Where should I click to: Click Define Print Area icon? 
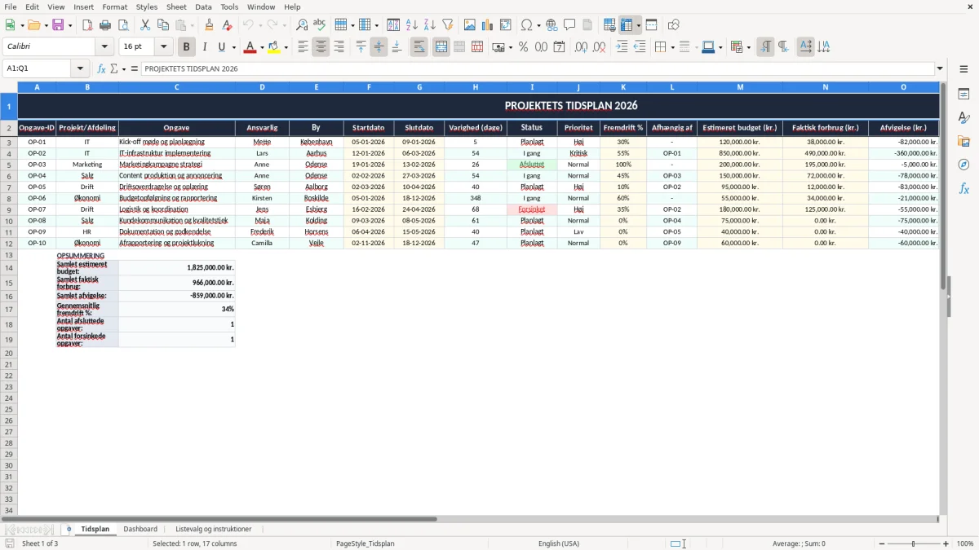pos(609,25)
